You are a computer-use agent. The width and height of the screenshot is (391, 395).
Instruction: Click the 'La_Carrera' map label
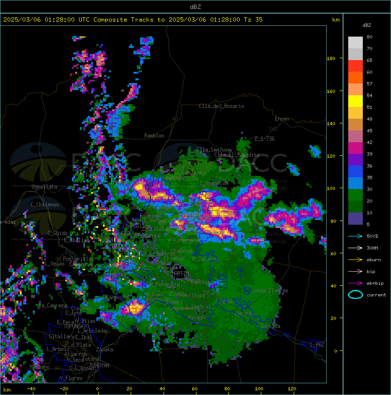pyautogui.click(x=53, y=305)
